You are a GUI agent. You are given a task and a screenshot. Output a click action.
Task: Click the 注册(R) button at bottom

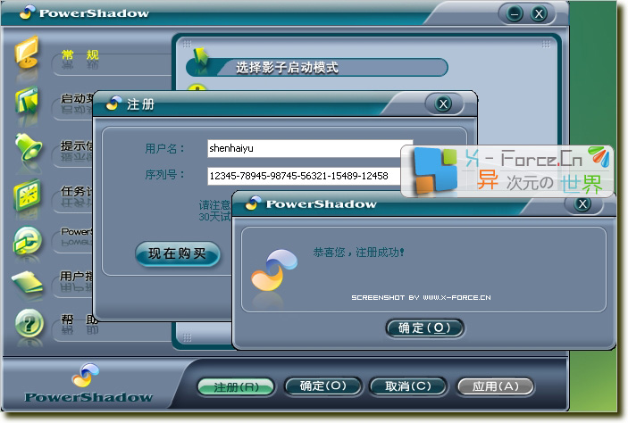(236, 387)
